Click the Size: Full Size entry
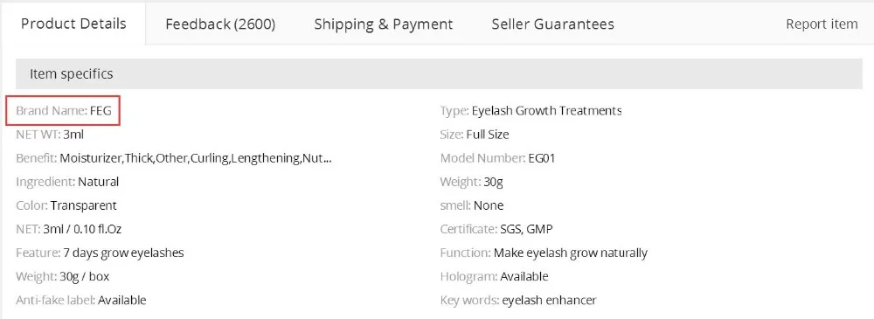Image resolution: width=874 pixels, height=319 pixels. point(475,135)
